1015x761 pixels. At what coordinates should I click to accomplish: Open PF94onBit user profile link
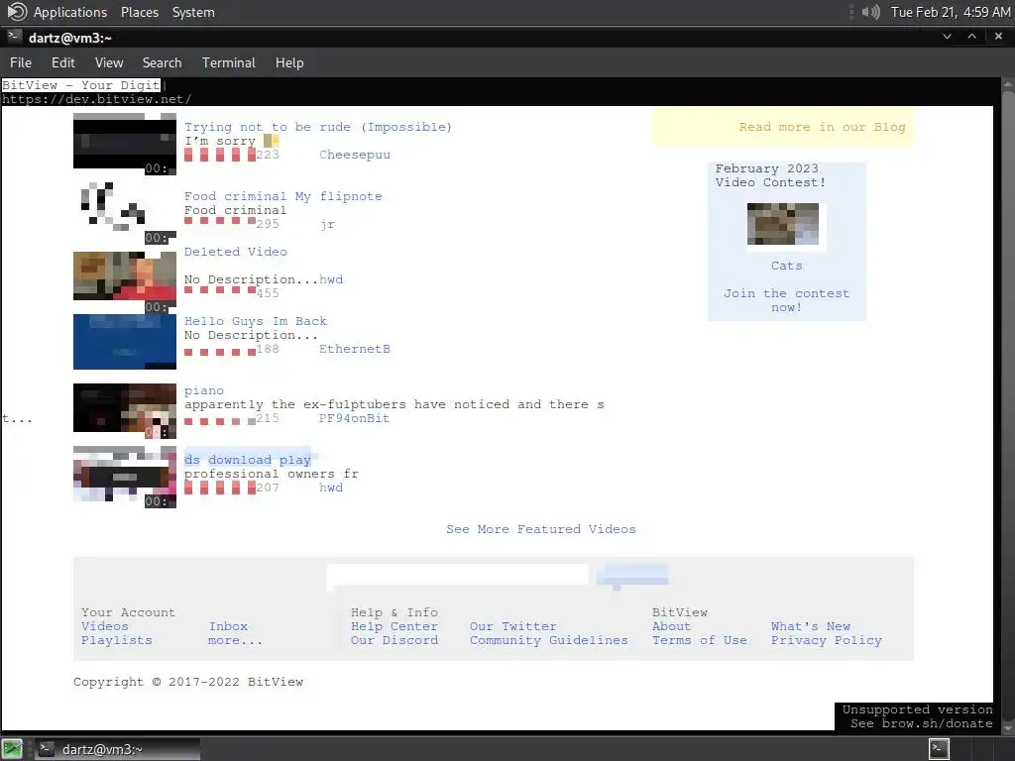click(354, 418)
